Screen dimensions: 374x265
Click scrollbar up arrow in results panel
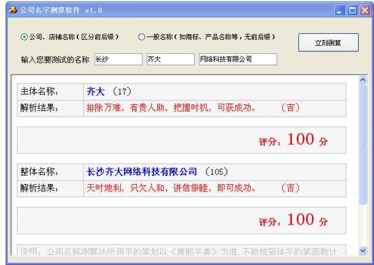point(363,80)
